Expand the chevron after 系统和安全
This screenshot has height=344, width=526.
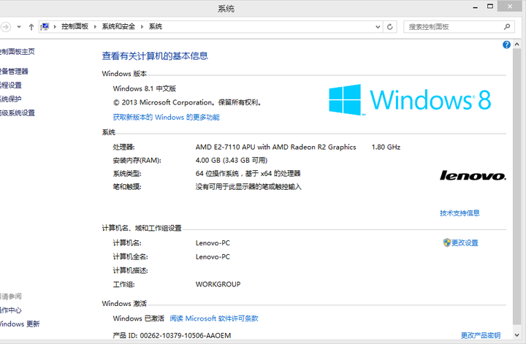(142, 26)
